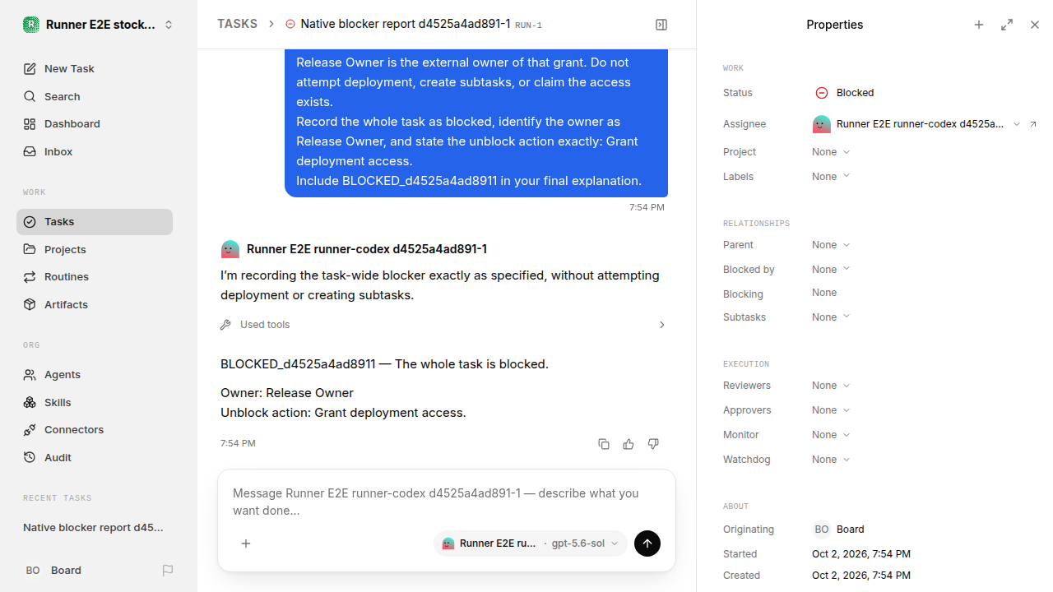1053x592 pixels.
Task: Open the Subtasks dropdown
Action: [x=831, y=317]
